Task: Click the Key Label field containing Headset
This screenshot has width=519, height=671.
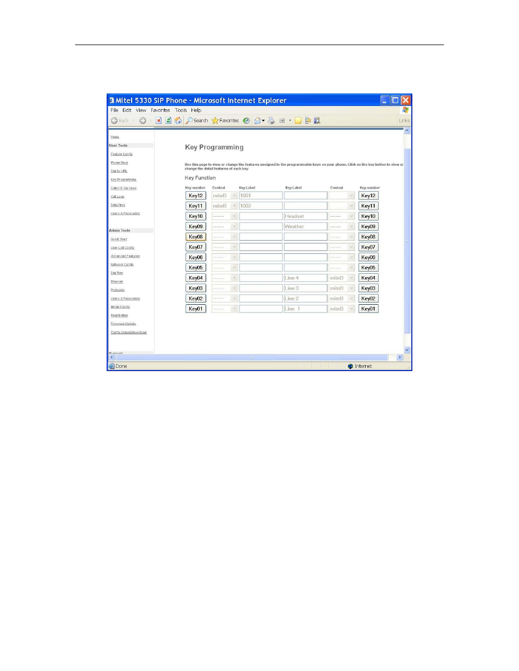Action: coord(305,216)
